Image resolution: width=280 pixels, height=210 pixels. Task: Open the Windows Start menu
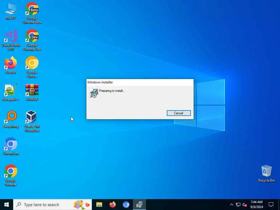click(7, 205)
